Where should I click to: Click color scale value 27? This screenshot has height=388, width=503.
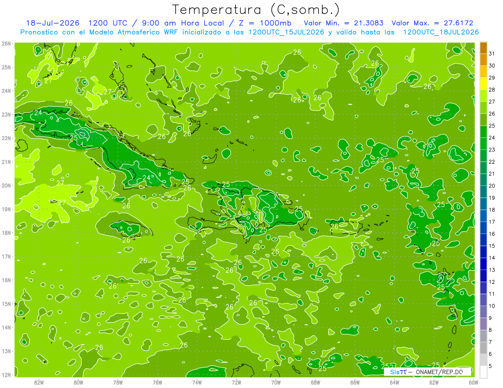492,102
